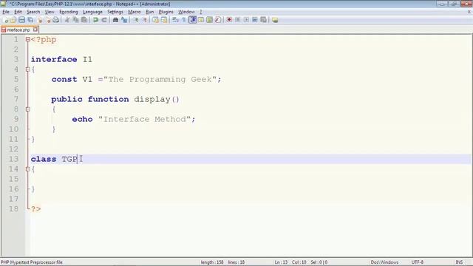Open the Language menu
This screenshot has width=473, height=266.
(92, 12)
